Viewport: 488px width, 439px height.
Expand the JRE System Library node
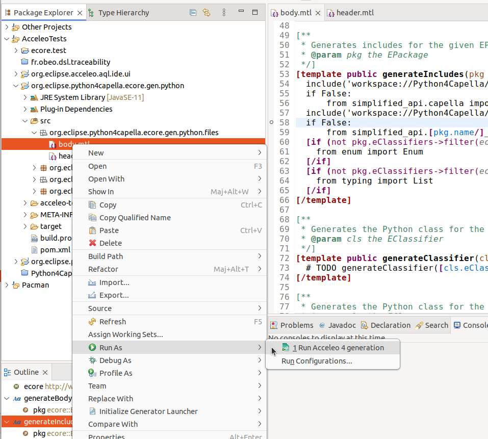pos(25,97)
